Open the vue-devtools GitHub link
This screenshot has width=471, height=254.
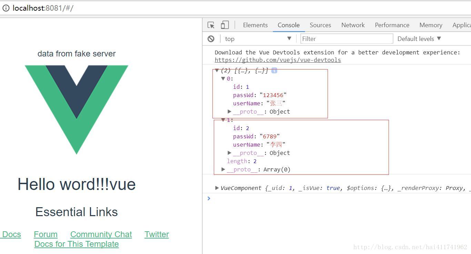coord(278,60)
